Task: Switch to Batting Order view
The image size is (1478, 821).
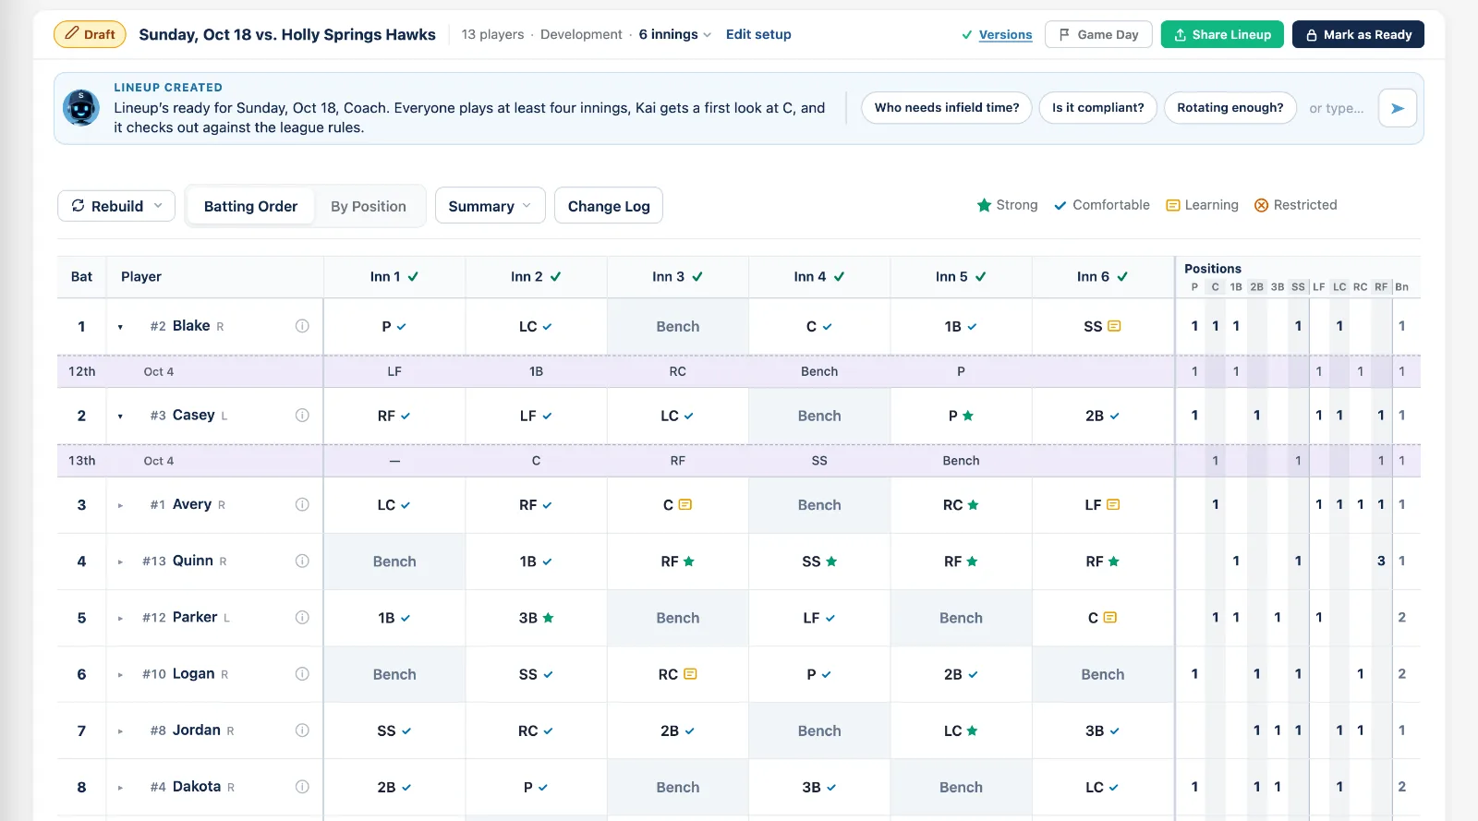Action: point(250,206)
